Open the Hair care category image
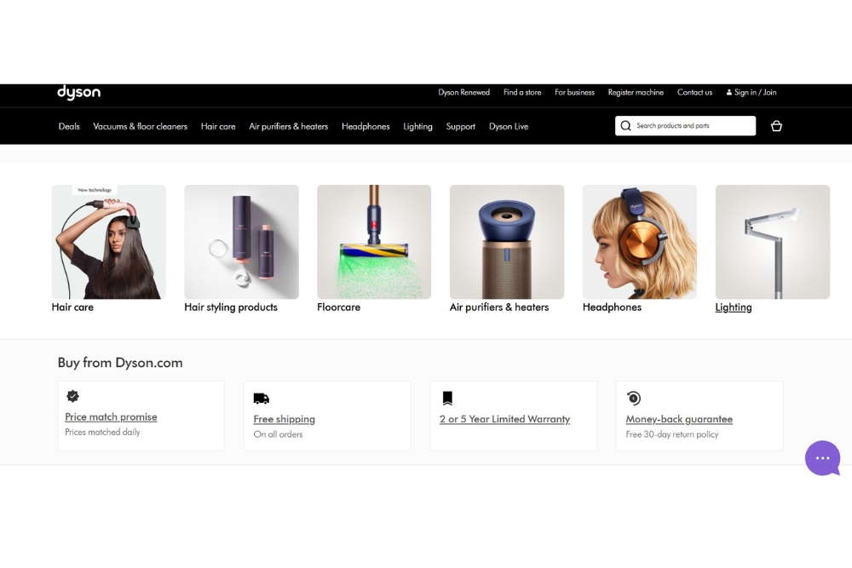 tap(109, 242)
